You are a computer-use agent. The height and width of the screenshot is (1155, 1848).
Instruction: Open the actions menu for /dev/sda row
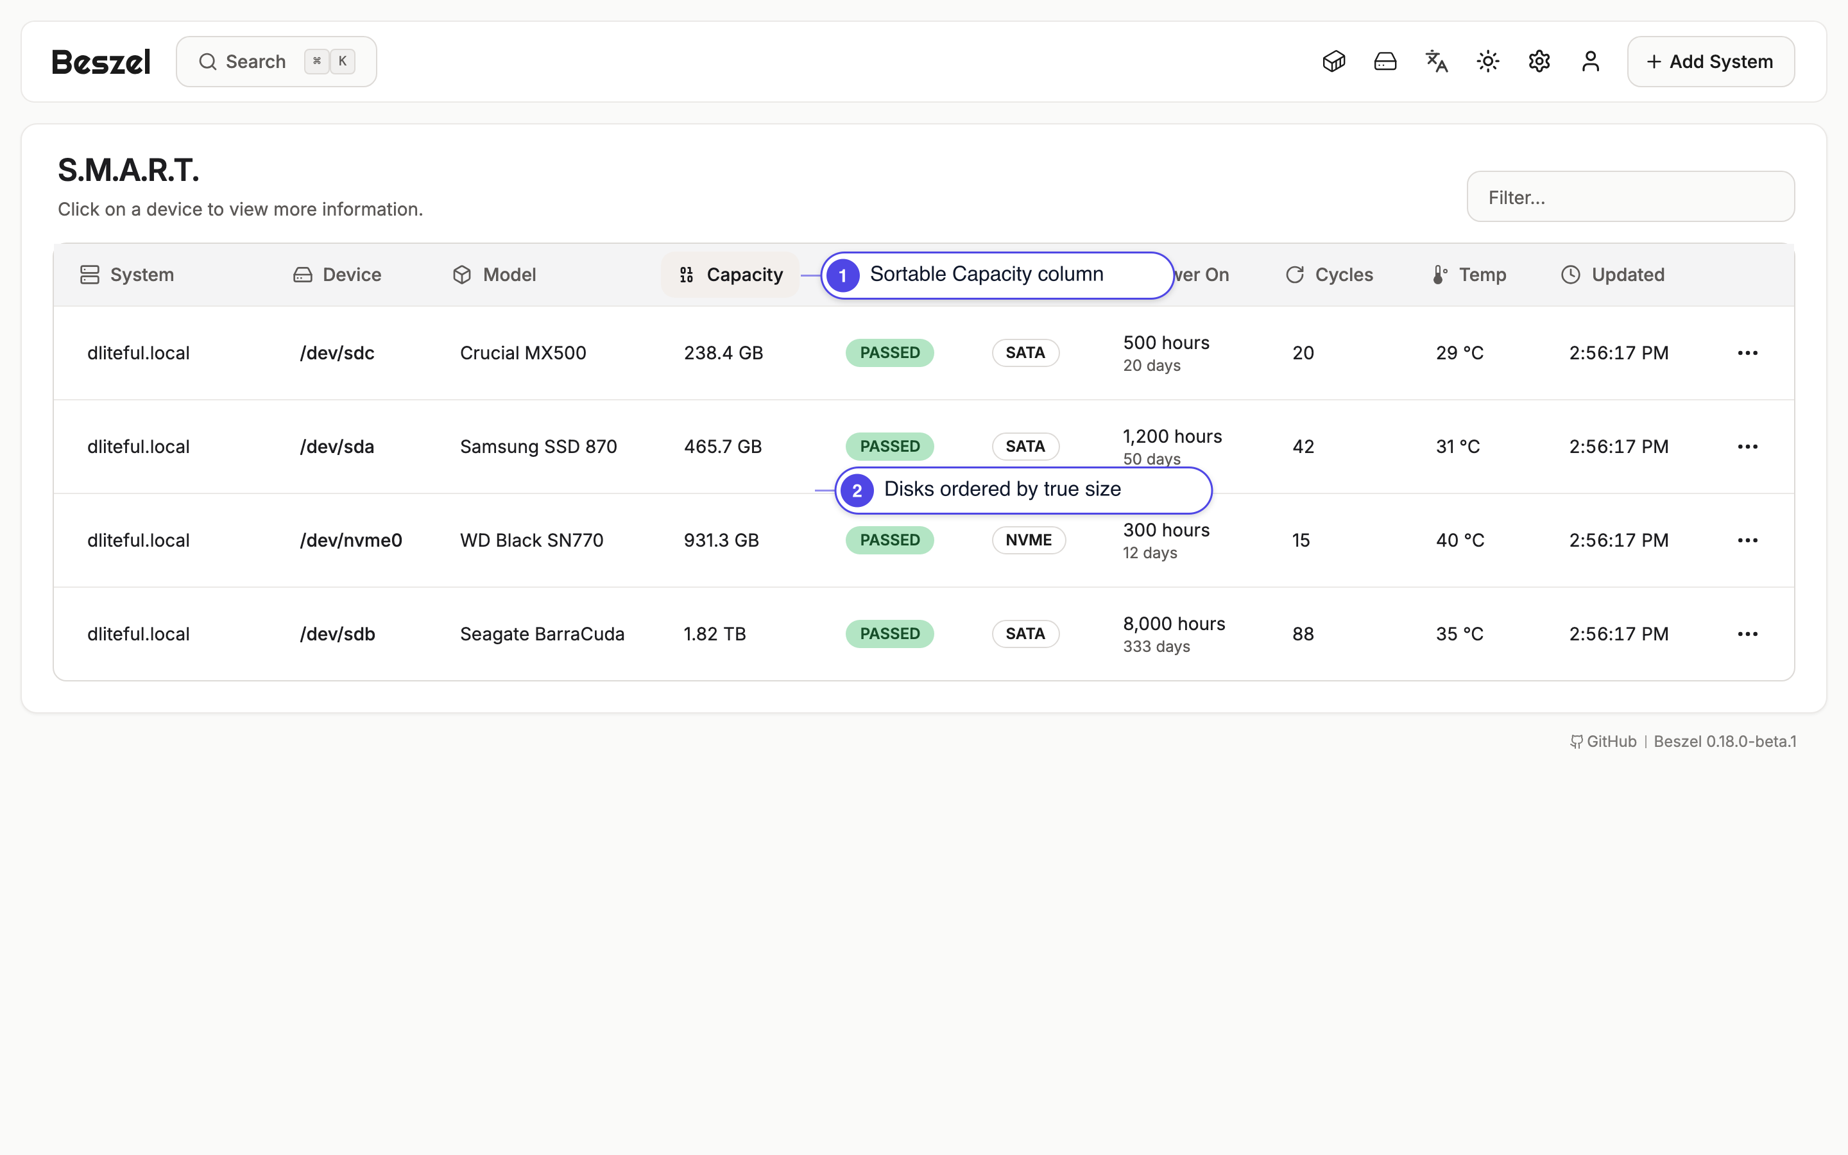tap(1747, 447)
